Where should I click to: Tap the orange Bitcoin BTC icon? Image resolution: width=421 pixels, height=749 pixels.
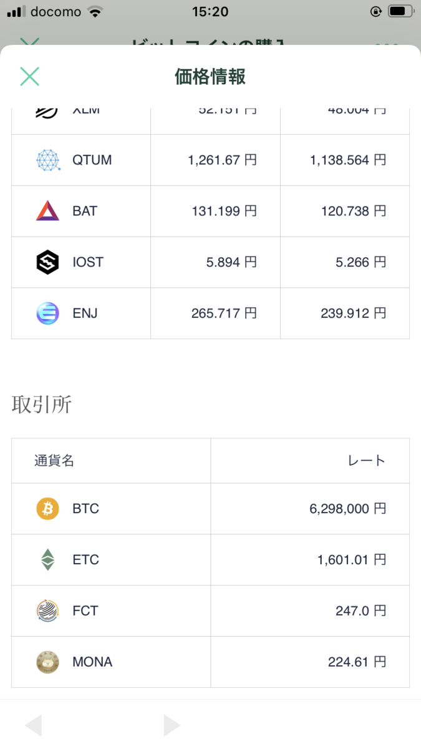pos(48,509)
